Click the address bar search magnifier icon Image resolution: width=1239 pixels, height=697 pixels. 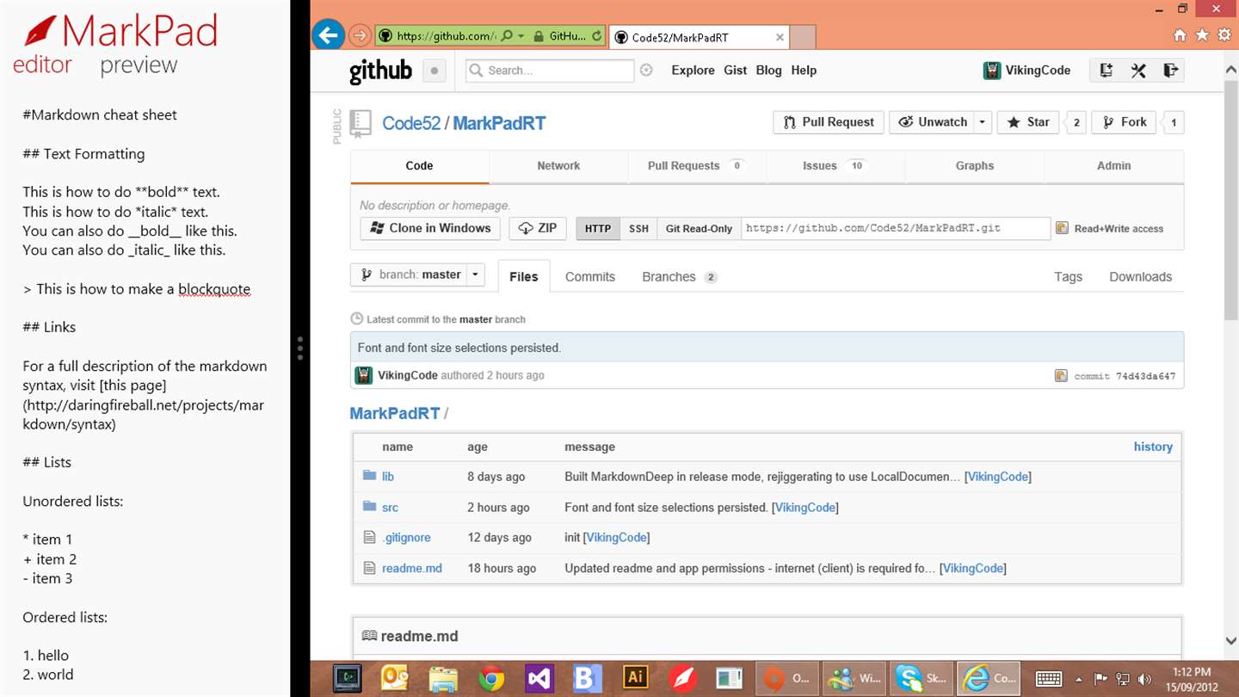(507, 36)
